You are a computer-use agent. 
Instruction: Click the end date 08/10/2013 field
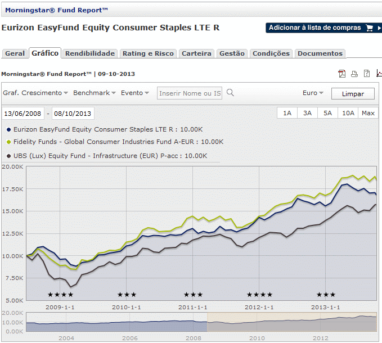[x=73, y=114]
